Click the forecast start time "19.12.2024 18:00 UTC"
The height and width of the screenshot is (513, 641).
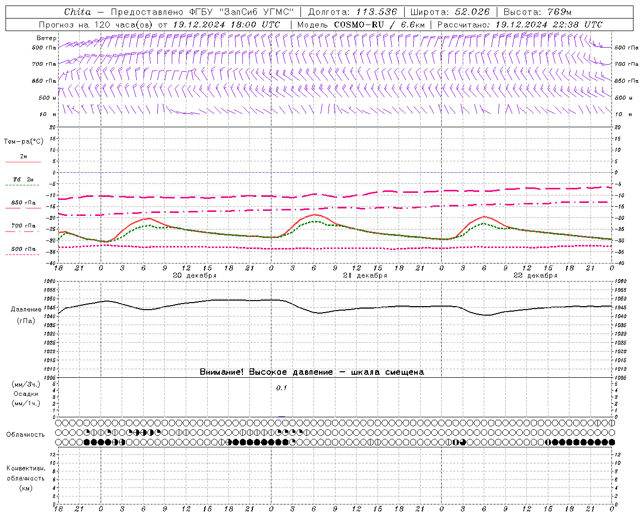[226, 25]
